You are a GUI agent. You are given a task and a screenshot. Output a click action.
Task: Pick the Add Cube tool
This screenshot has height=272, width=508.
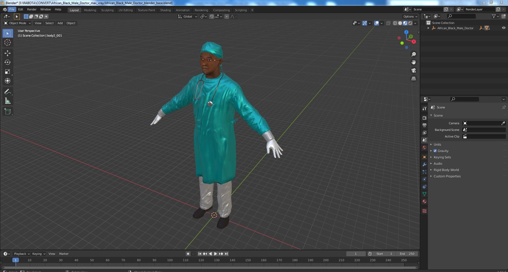[7, 111]
